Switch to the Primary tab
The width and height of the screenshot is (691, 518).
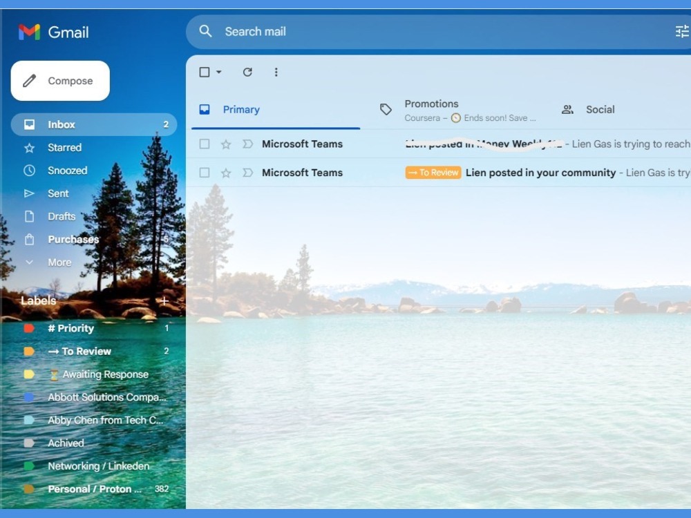(x=276, y=110)
